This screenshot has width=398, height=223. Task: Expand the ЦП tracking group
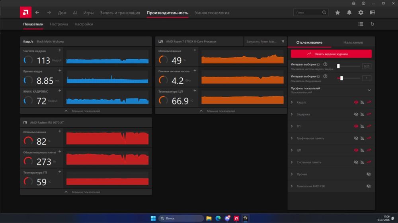[292, 150]
